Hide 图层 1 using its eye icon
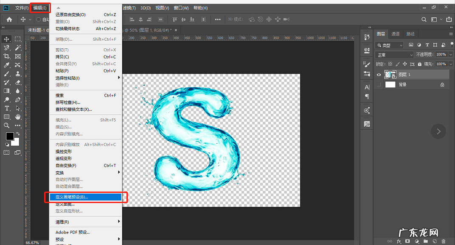455x245 pixels. pos(379,75)
